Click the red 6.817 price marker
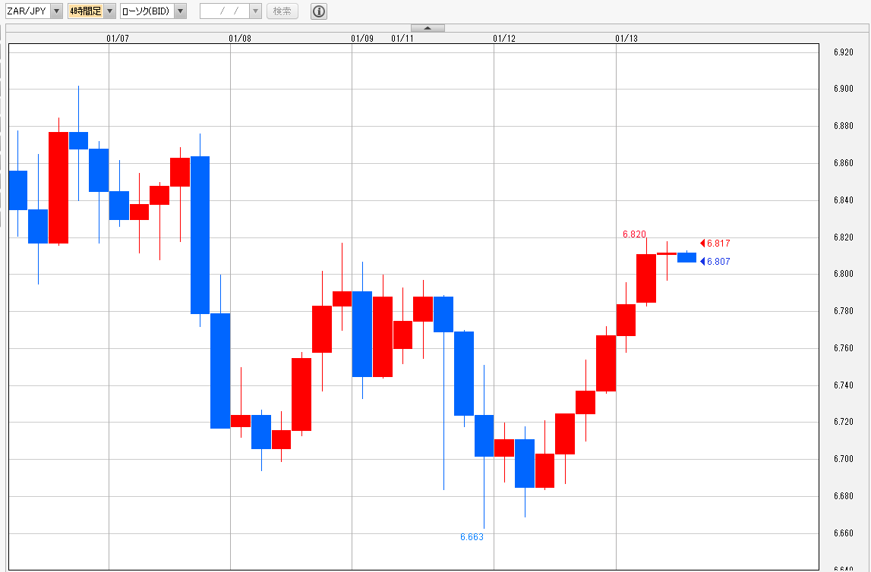Image resolution: width=871 pixels, height=572 pixels. click(715, 244)
